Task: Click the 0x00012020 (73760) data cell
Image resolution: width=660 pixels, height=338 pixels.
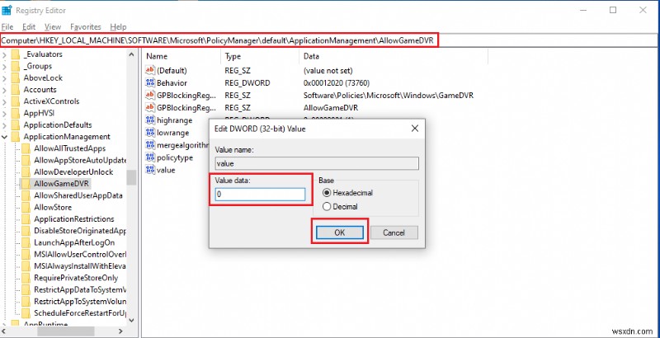Action: point(337,83)
